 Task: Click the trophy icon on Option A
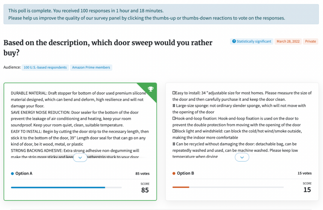tap(151, 89)
